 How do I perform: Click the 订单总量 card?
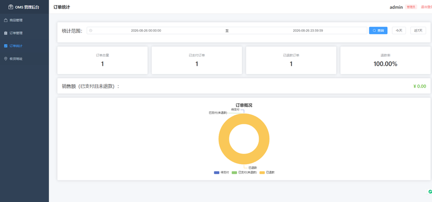[x=103, y=60]
